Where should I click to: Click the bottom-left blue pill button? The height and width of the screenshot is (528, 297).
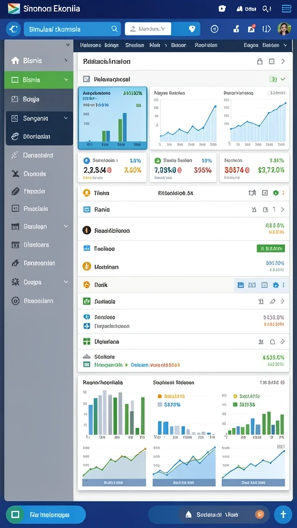[x=46, y=515]
